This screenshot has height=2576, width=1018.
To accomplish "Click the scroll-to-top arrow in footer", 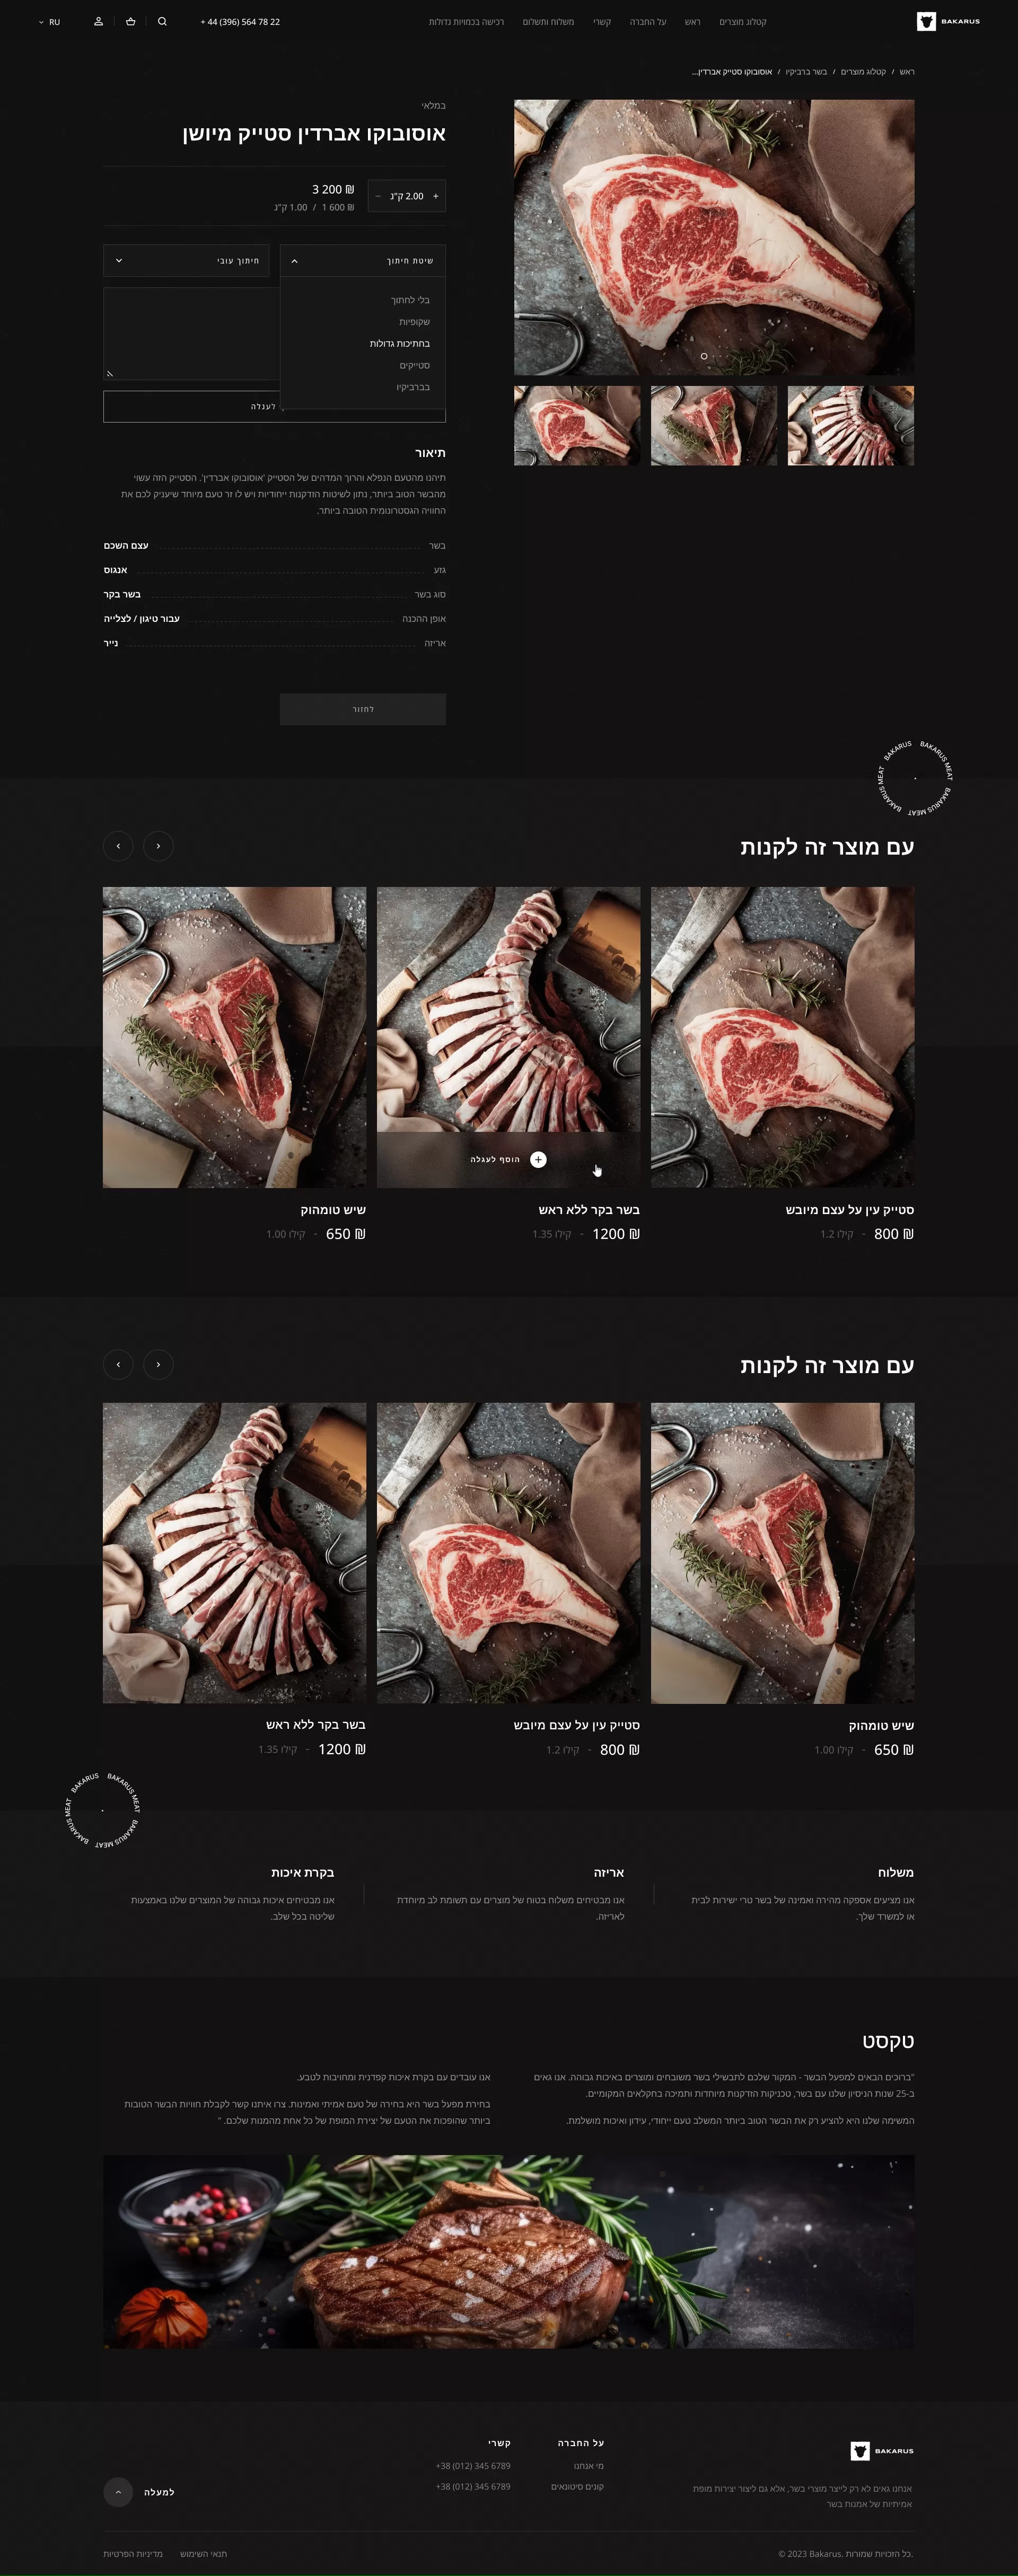I will [x=118, y=2491].
